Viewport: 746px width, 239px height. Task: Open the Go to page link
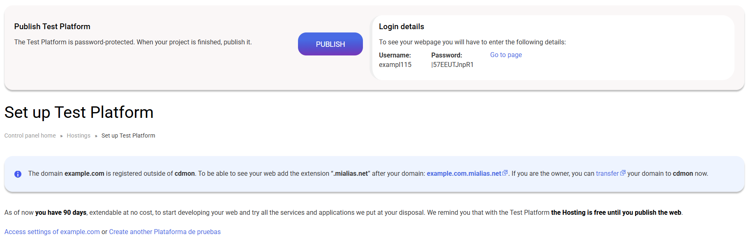506,55
